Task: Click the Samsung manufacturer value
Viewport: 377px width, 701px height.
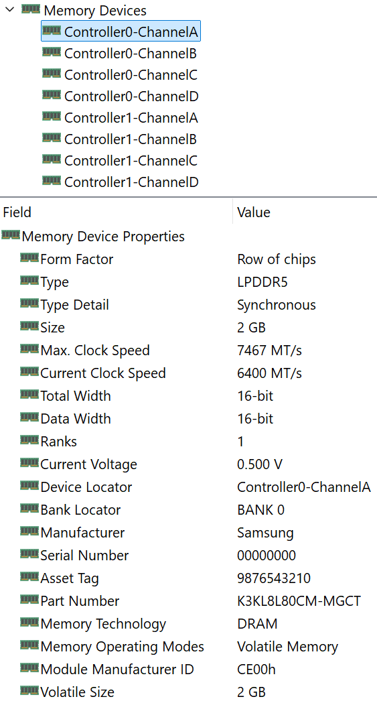Action: click(265, 533)
